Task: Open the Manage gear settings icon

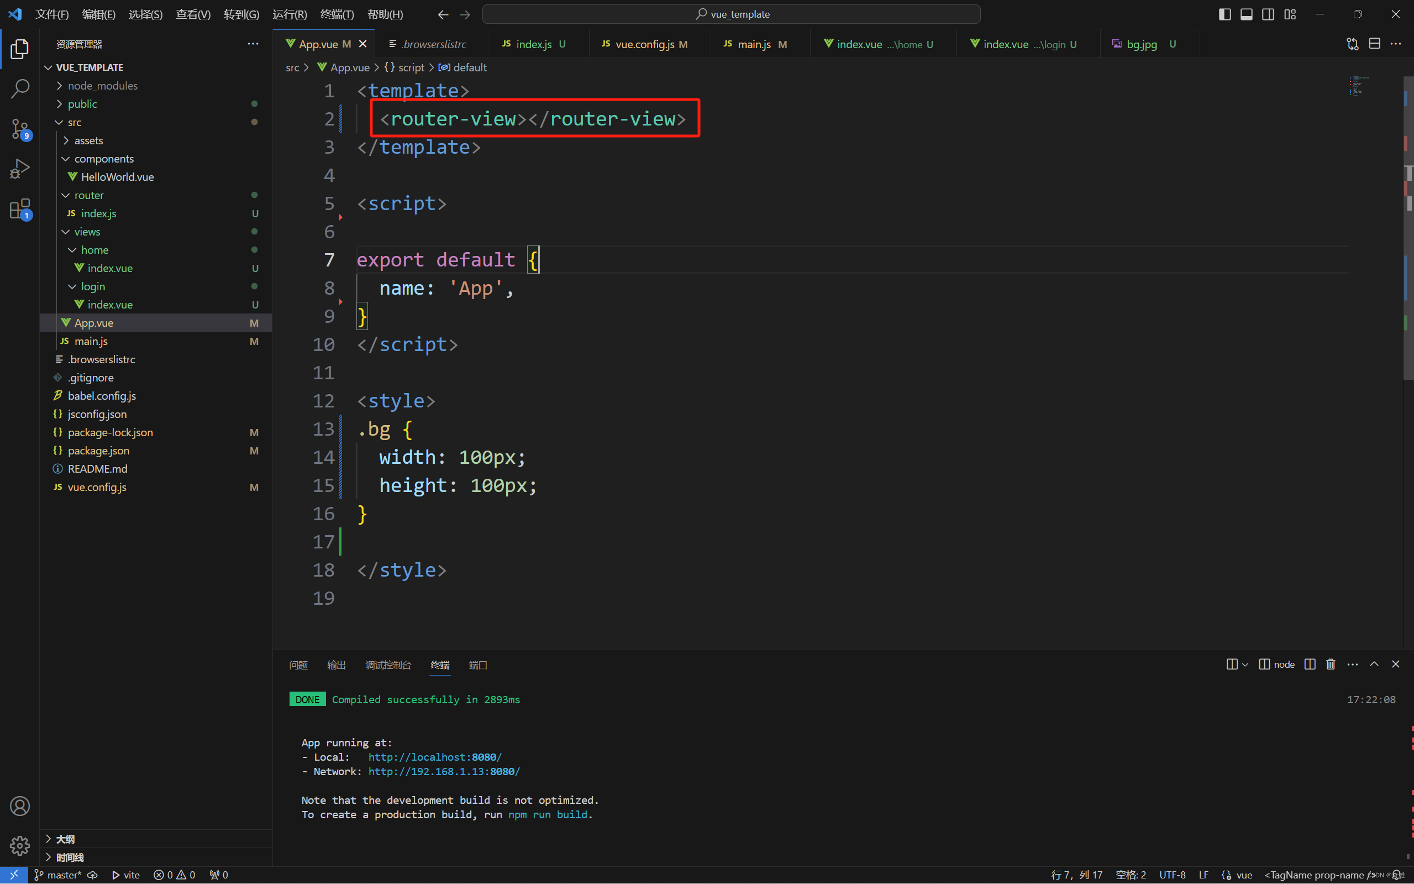Action: (19, 845)
